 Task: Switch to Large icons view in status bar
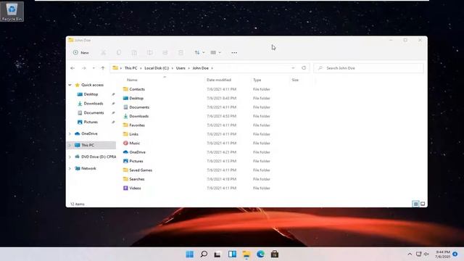tap(423, 204)
